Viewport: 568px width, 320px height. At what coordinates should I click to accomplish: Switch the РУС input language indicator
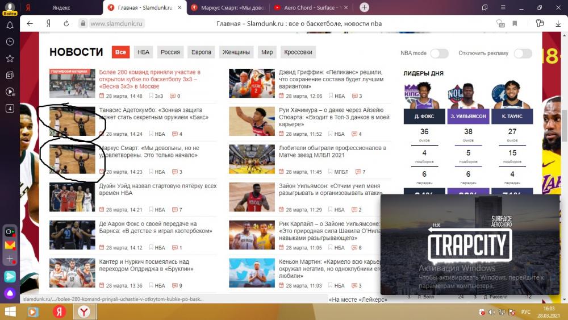(x=526, y=312)
